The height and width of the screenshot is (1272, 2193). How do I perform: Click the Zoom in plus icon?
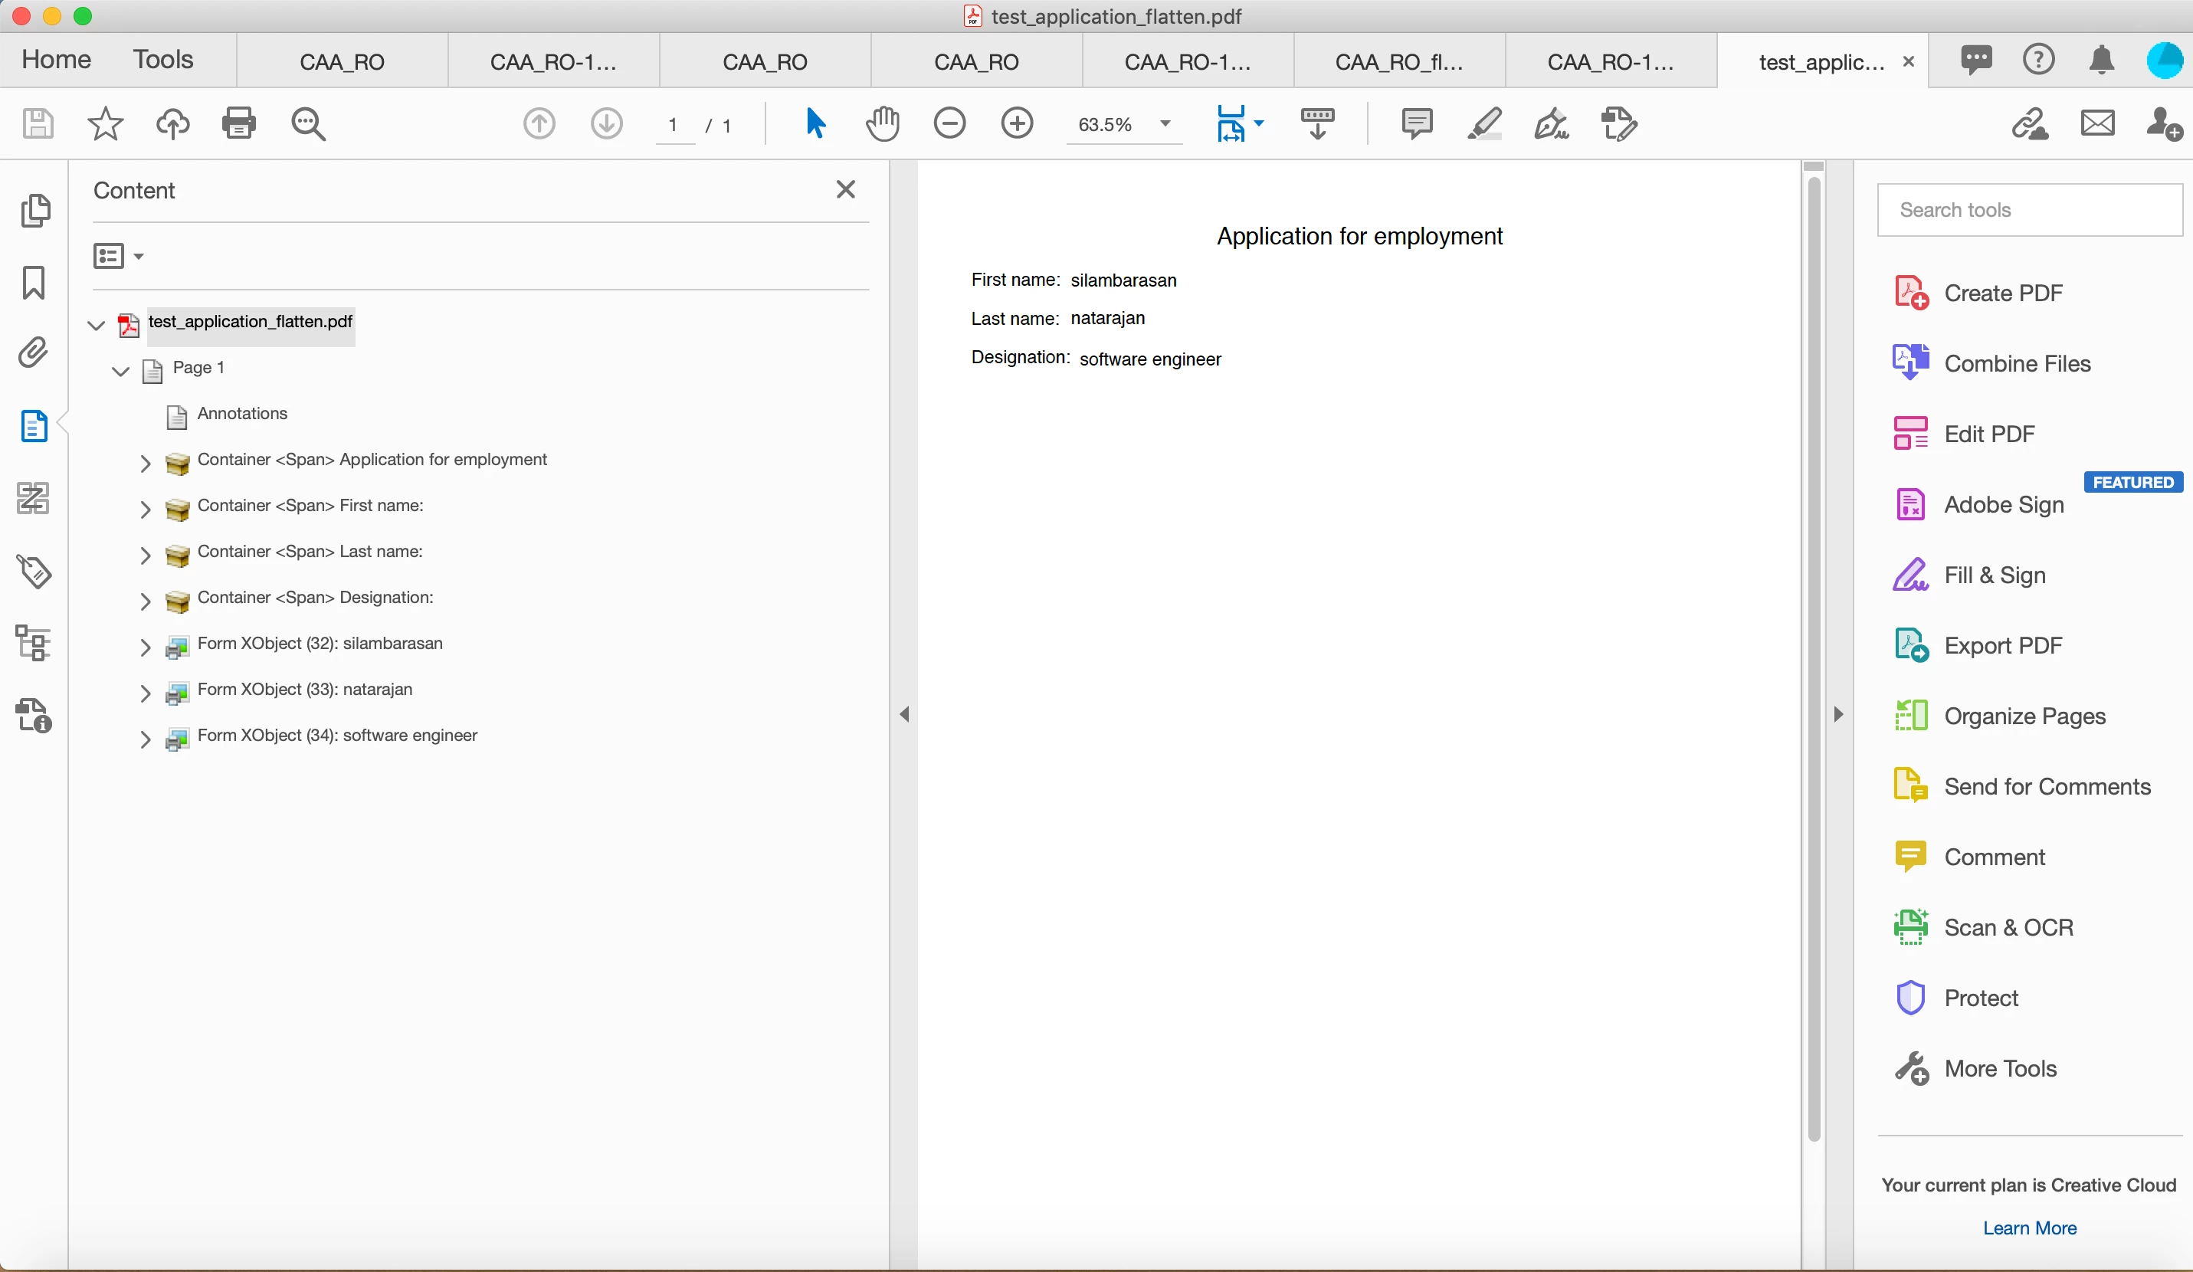[x=1017, y=123]
